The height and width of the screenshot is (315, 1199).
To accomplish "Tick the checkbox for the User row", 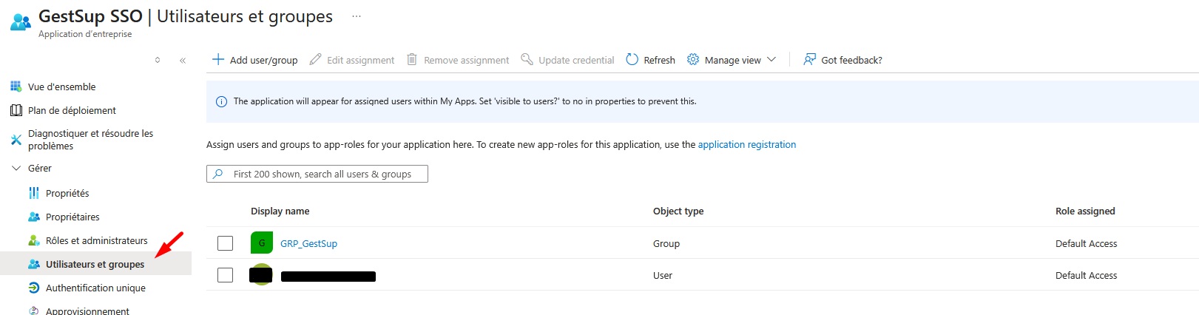I will 226,275.
